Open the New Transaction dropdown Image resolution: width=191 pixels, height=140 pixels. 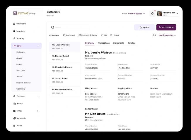click(167, 35)
